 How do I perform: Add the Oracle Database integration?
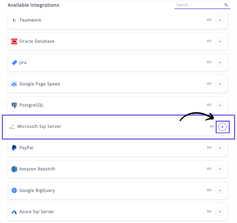click(220, 41)
